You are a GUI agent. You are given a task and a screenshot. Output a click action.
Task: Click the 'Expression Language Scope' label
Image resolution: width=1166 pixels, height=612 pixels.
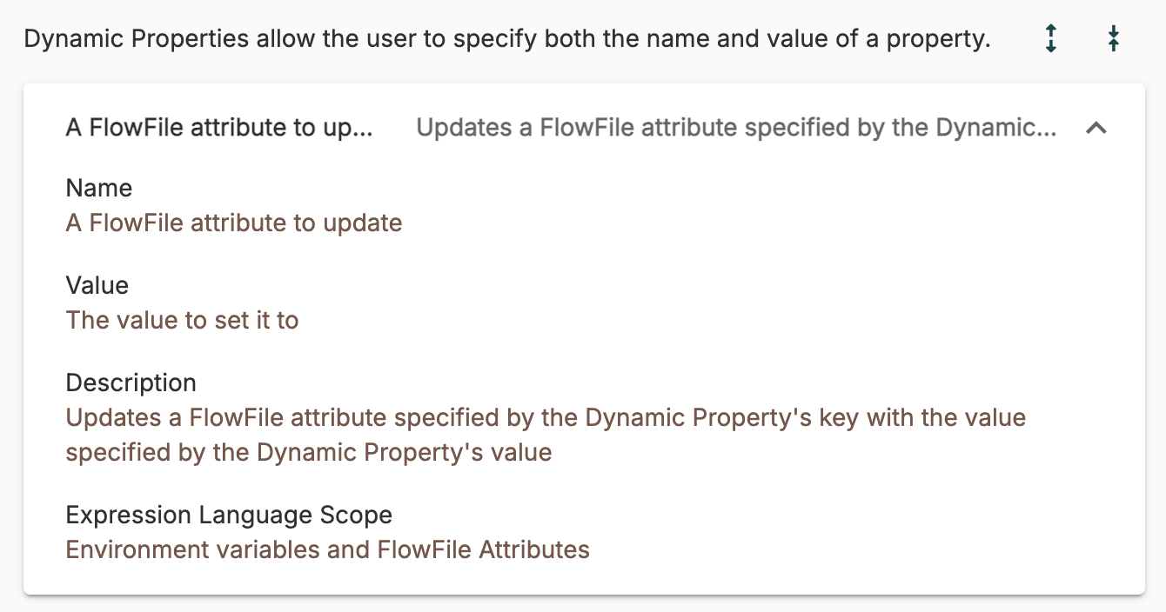coord(229,515)
